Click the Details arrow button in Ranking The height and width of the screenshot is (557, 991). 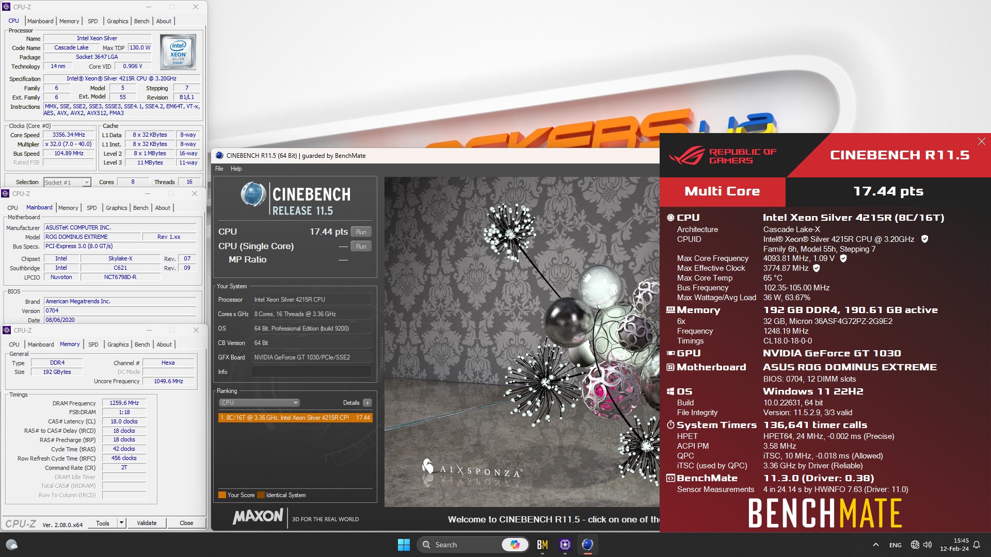(367, 403)
